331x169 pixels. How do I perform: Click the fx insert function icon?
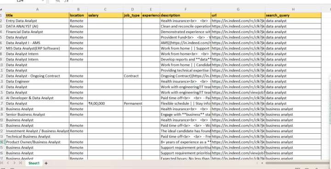[67, 1]
